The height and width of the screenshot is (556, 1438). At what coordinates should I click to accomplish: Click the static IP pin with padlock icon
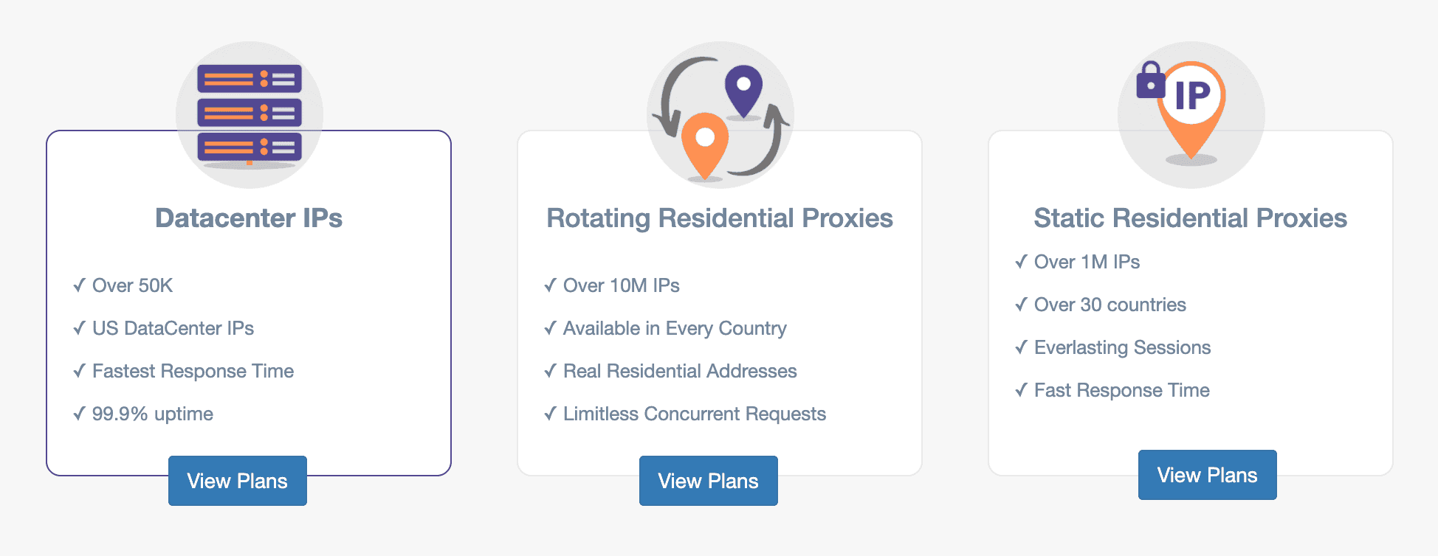(x=1191, y=115)
